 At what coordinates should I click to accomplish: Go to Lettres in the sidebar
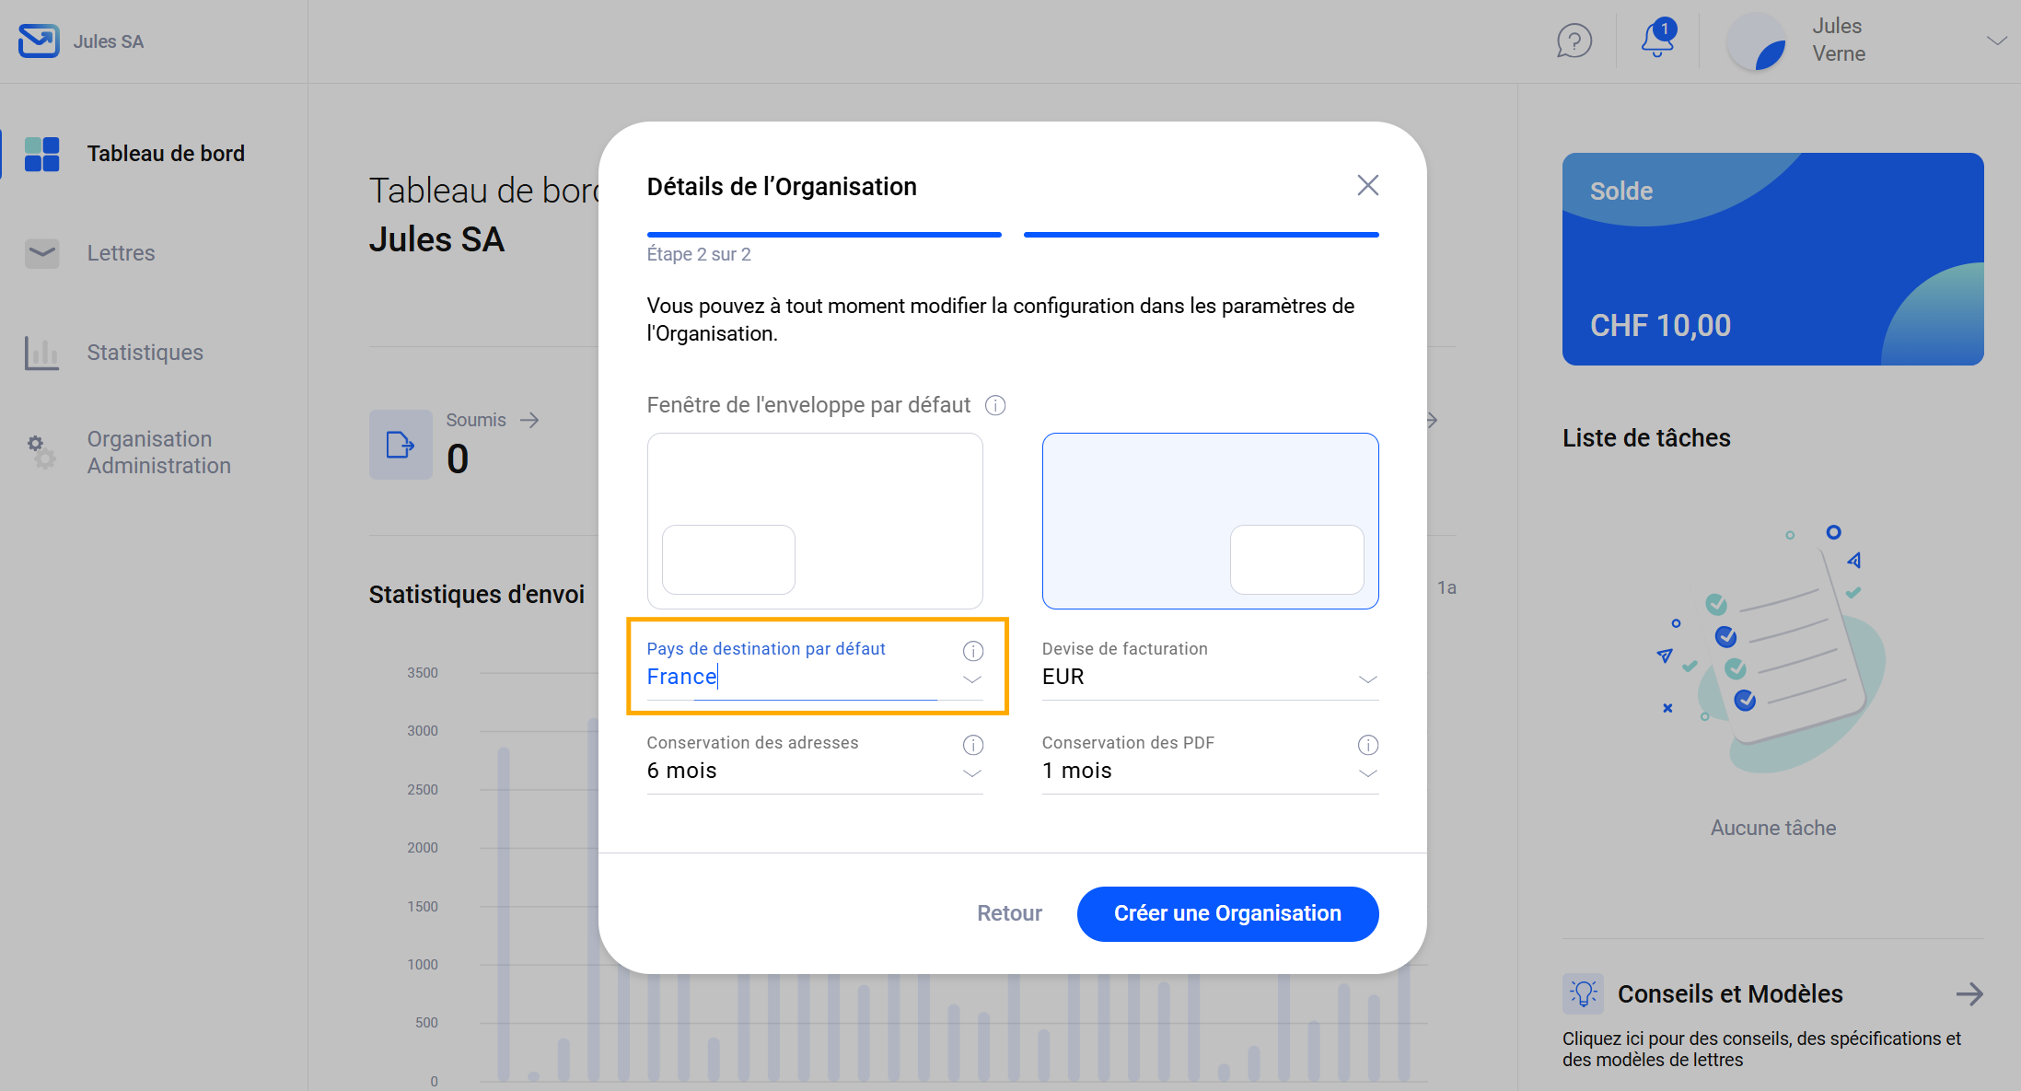[121, 253]
